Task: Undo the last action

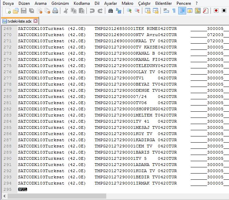Action: (92, 11)
